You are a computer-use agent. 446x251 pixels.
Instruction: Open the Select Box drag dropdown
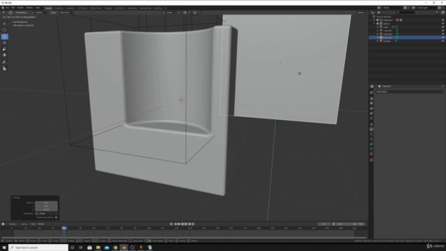tap(67, 13)
